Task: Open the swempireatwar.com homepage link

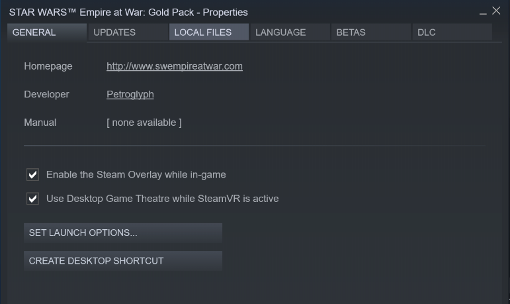Action: click(175, 66)
